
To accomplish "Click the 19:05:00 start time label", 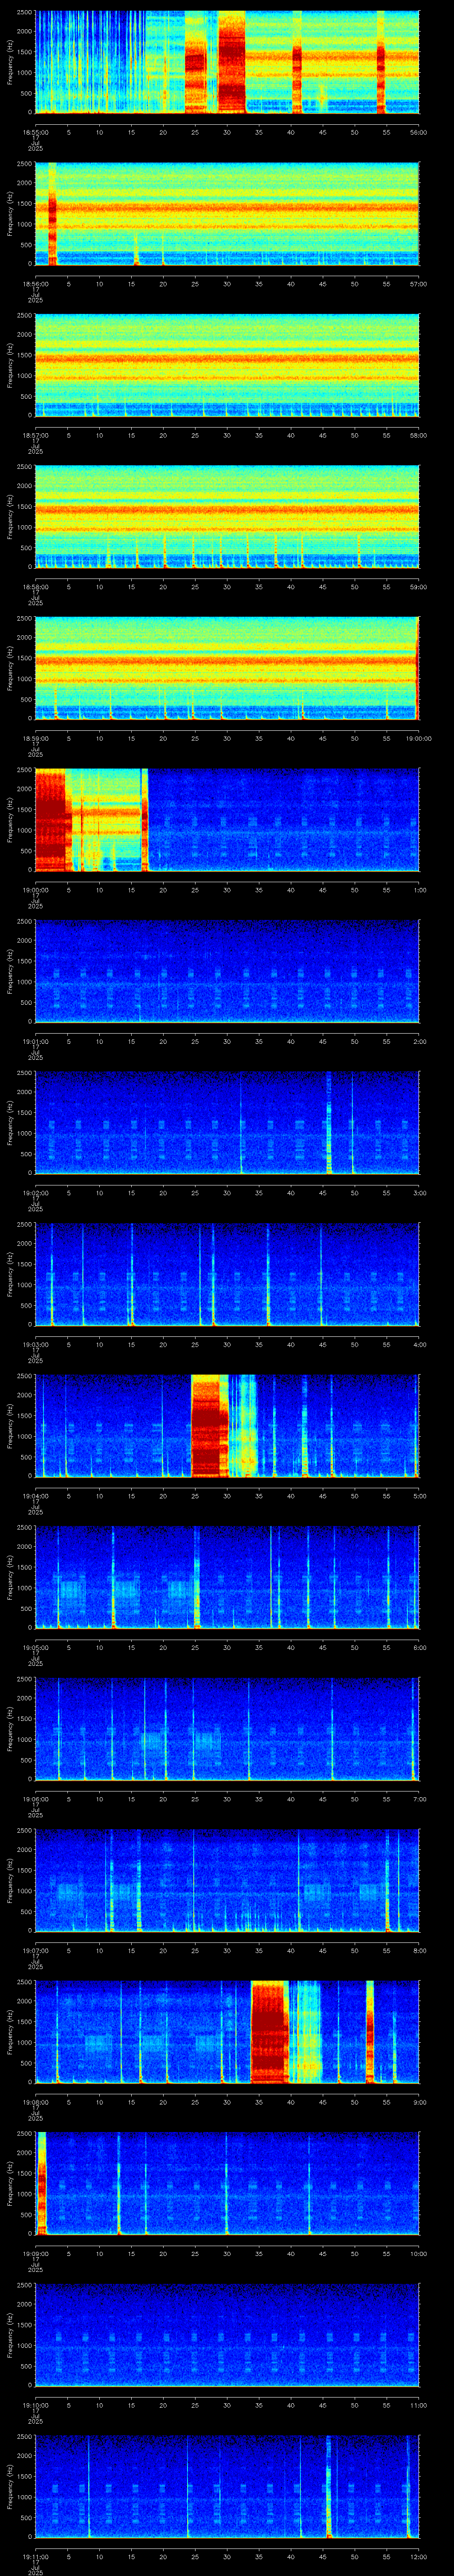I will pos(35,1647).
